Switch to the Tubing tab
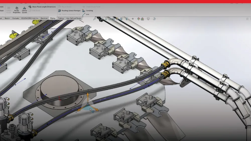Screen dimensions: 251x141 pyautogui.click(x=61, y=18)
